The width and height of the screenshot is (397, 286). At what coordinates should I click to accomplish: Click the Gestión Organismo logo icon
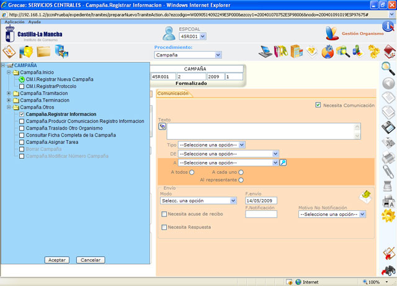pos(332,33)
